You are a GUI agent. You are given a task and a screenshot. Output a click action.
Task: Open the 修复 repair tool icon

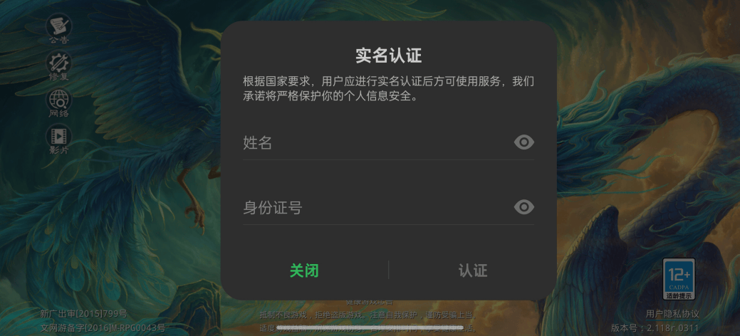(59, 65)
